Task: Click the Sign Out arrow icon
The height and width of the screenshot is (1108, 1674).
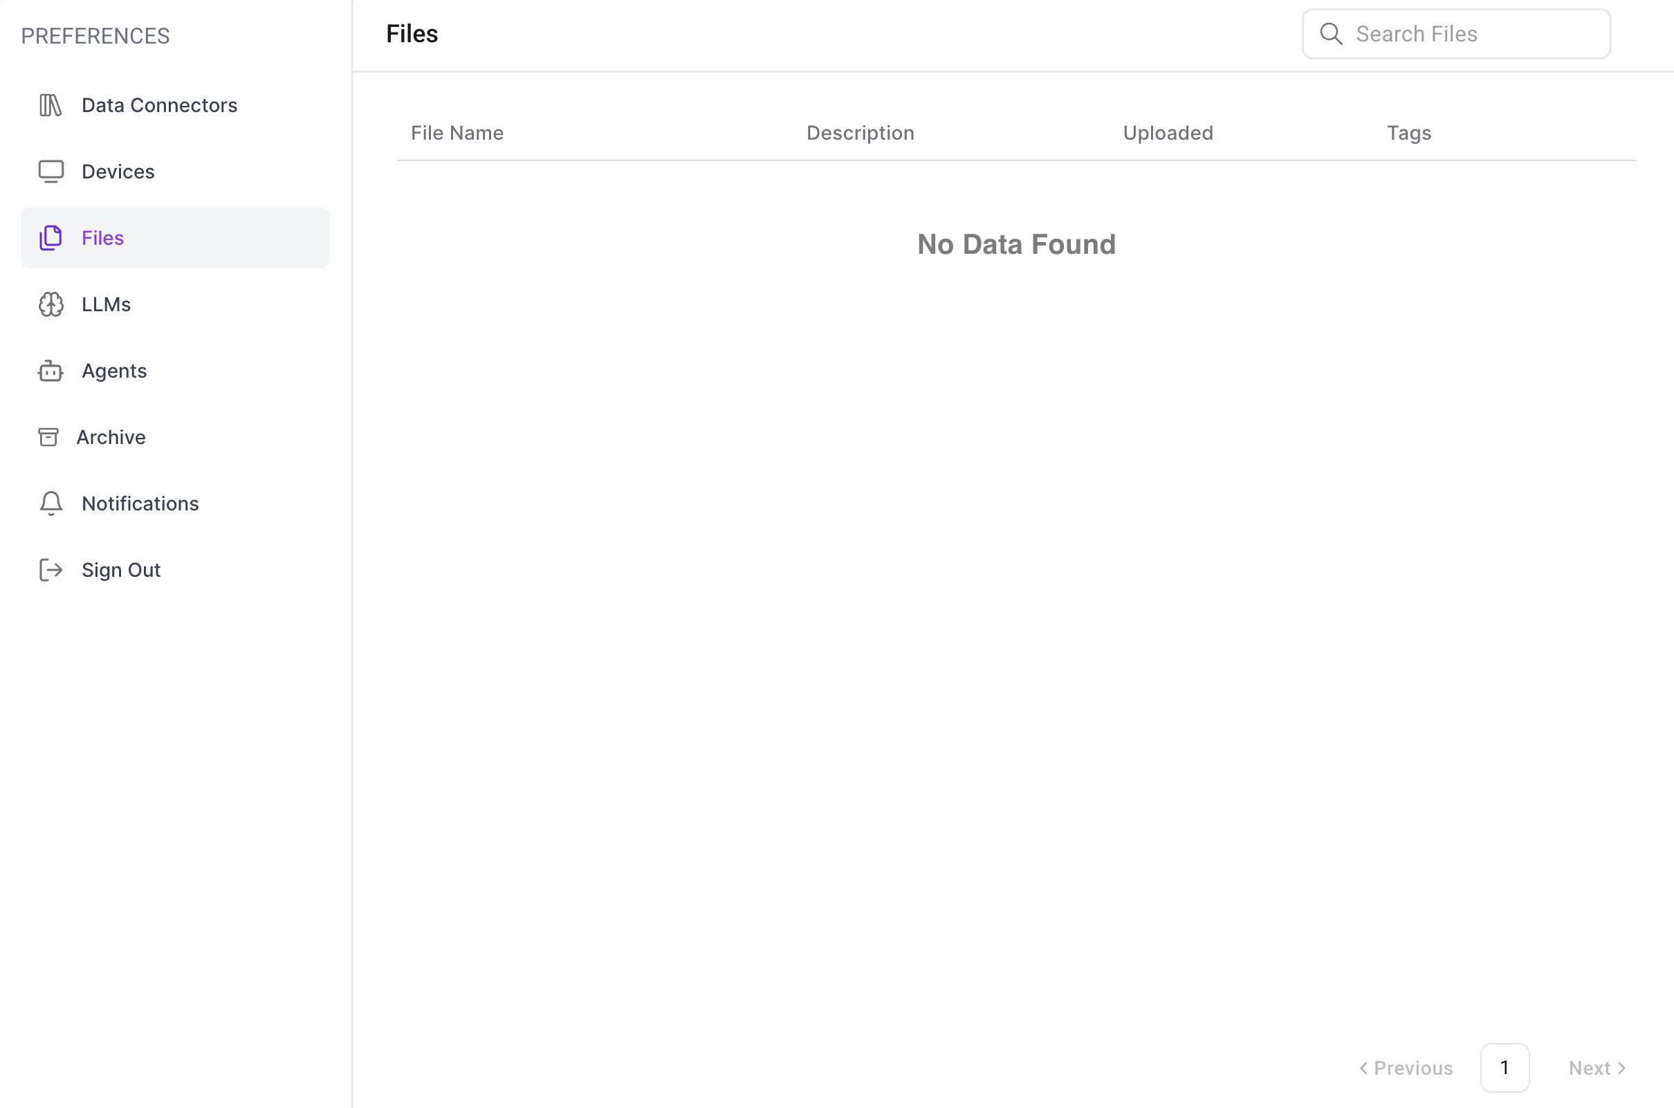Action: click(x=50, y=570)
